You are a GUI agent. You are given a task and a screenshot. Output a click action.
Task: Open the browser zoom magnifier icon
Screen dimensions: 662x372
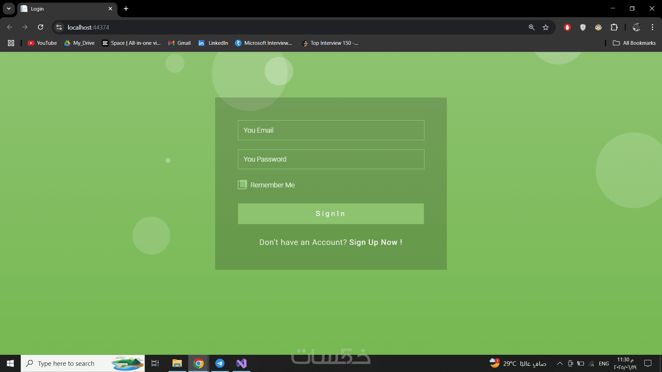tap(531, 27)
